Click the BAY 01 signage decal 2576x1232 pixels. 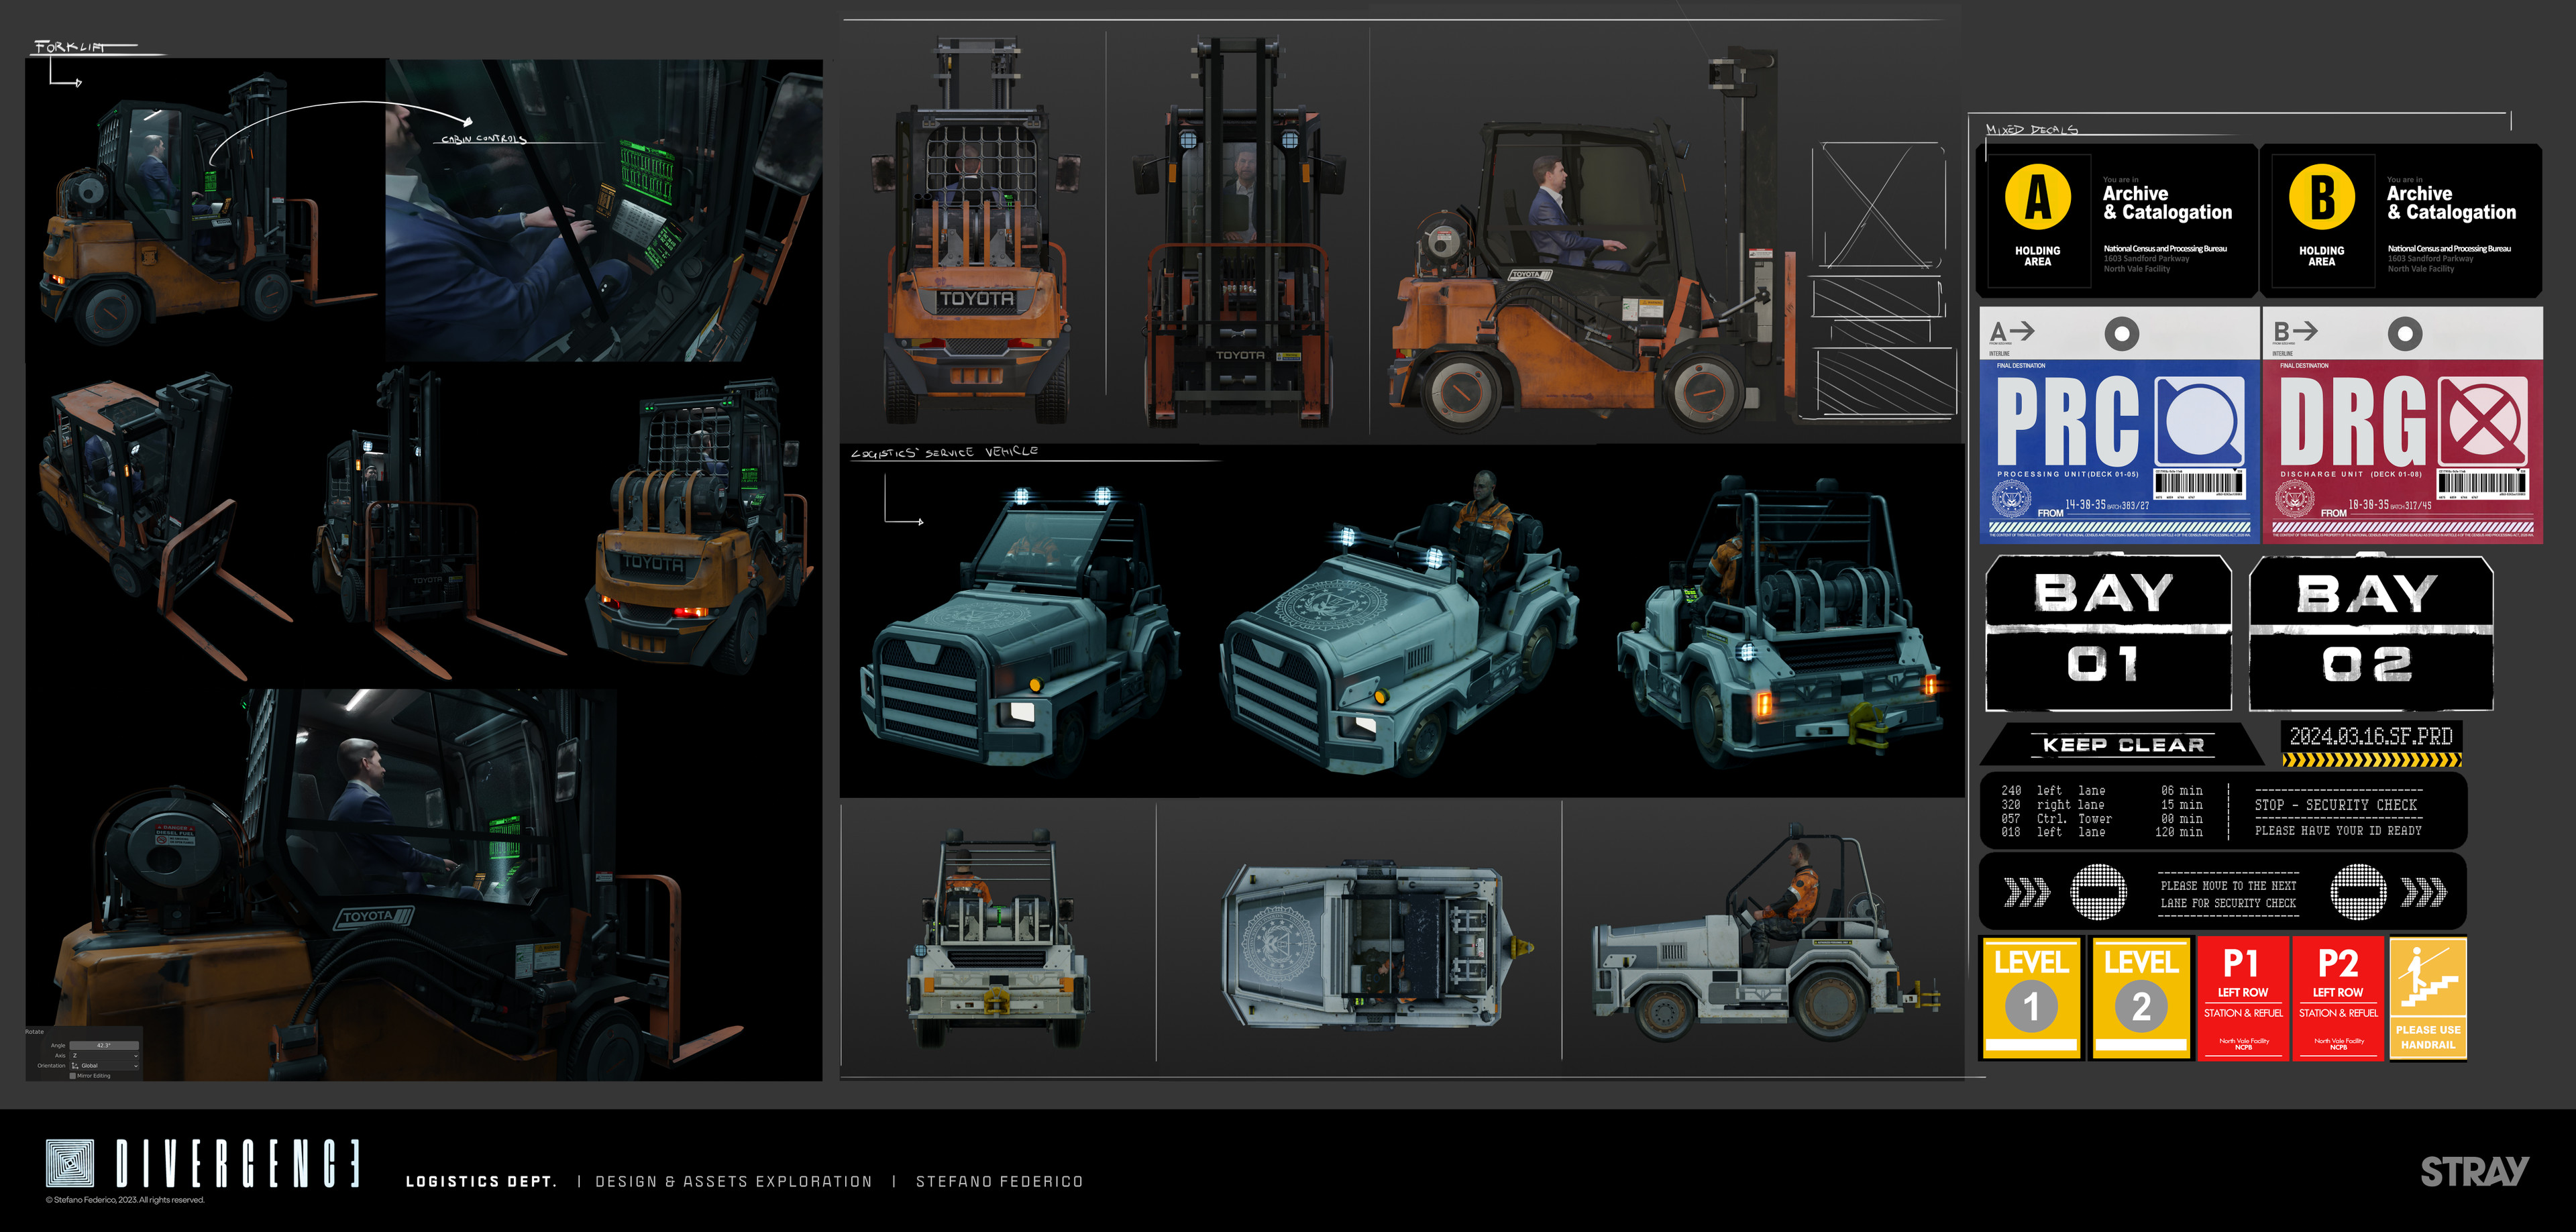[x=2109, y=630]
